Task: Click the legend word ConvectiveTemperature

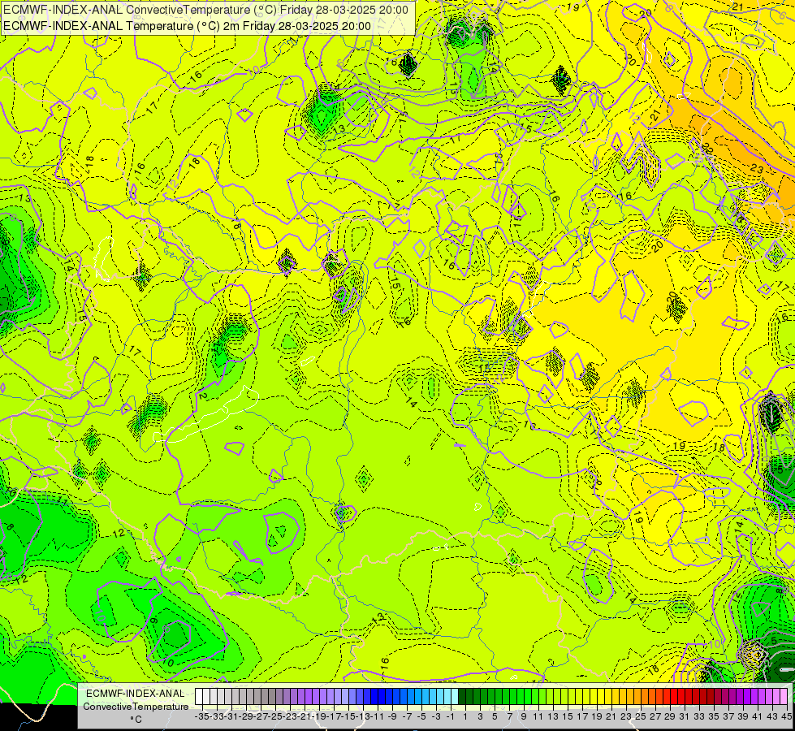Action: point(136,707)
